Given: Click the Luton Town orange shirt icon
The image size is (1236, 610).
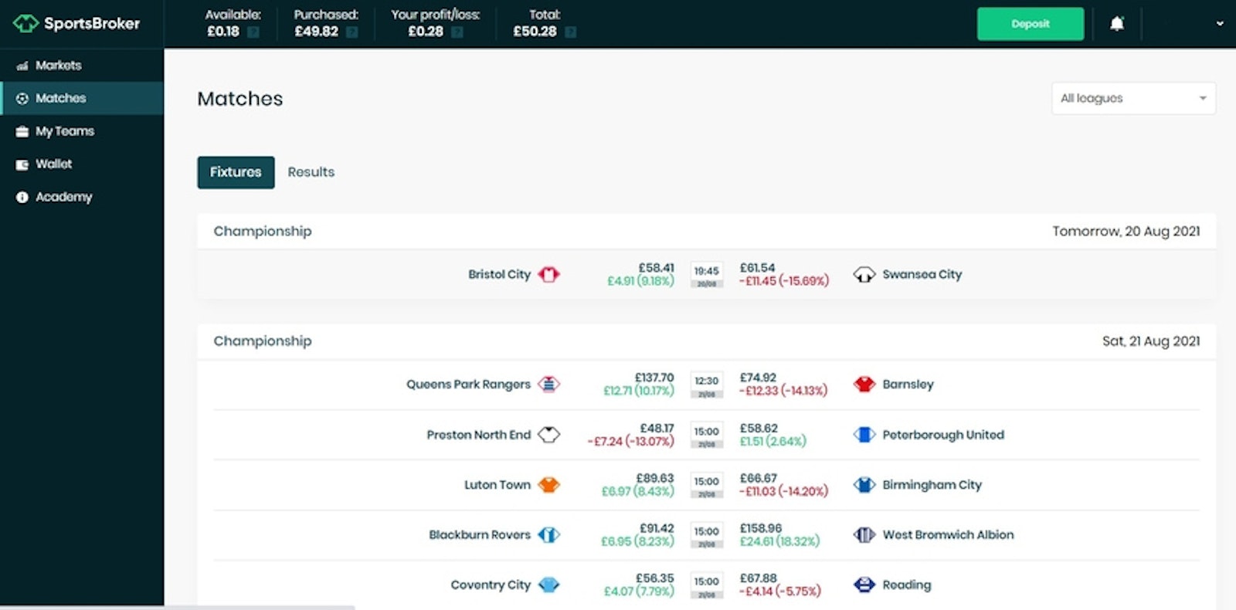Looking at the screenshot, I should coord(548,485).
